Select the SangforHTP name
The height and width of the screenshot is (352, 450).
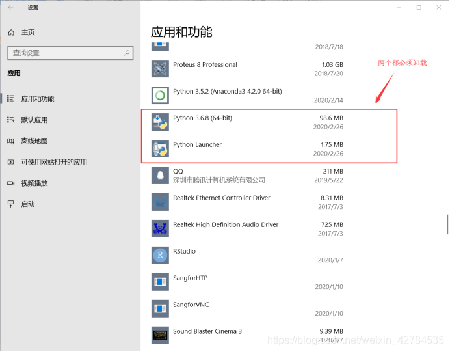click(x=191, y=278)
